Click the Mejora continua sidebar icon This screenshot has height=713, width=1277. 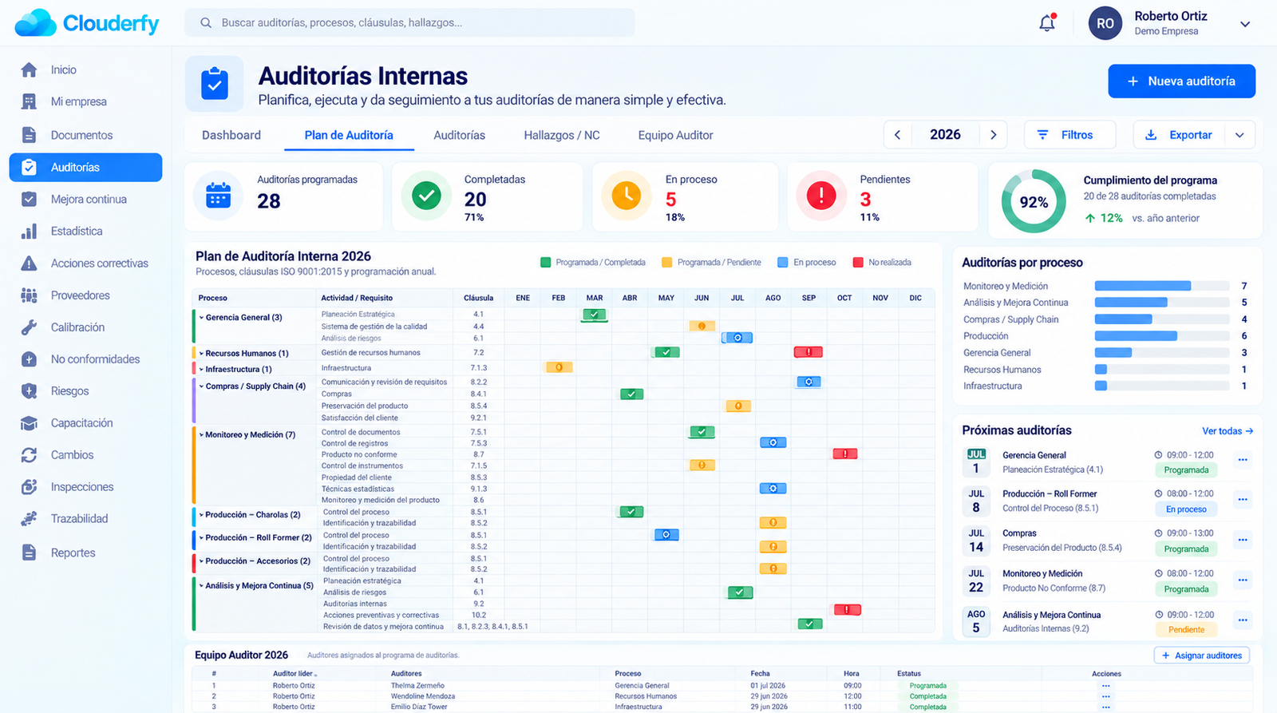tap(29, 199)
